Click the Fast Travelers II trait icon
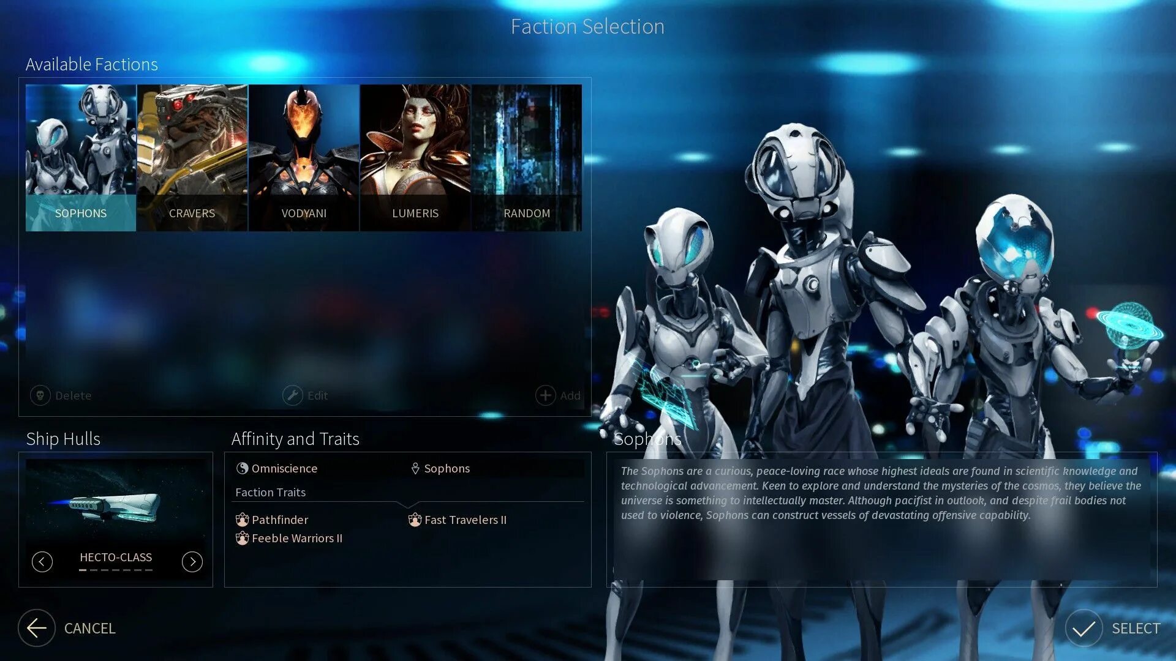Image resolution: width=1176 pixels, height=661 pixels. 413,520
